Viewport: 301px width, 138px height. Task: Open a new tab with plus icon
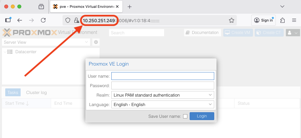point(129,7)
